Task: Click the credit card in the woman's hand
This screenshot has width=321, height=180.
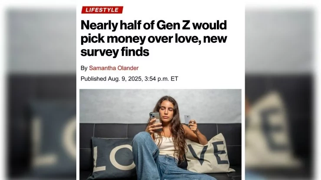Action: (187, 119)
